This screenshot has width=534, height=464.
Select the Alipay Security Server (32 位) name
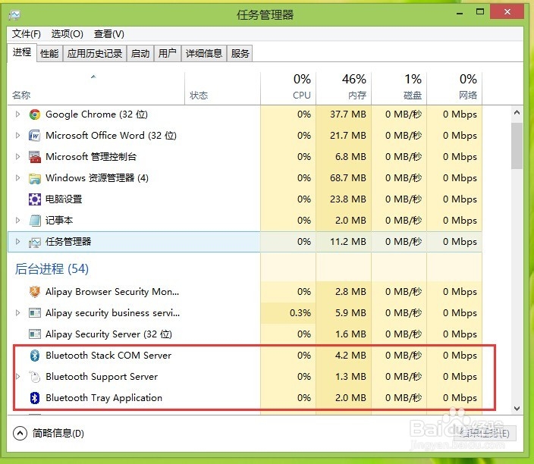[x=108, y=334]
